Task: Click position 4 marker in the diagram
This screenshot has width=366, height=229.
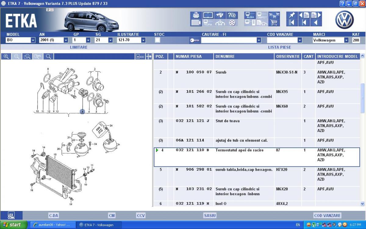Action: tap(82, 112)
